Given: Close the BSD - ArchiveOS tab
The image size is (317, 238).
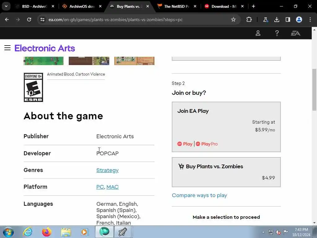Looking at the screenshot, I should click(53, 6).
